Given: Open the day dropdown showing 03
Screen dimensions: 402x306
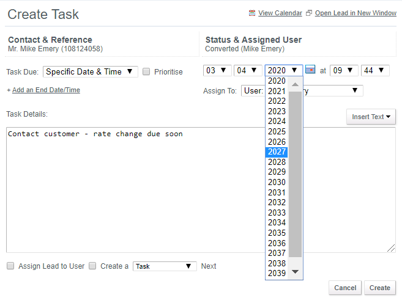Looking at the screenshot, I should pos(217,70).
